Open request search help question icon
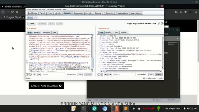The image size is (199, 112). point(27,74)
